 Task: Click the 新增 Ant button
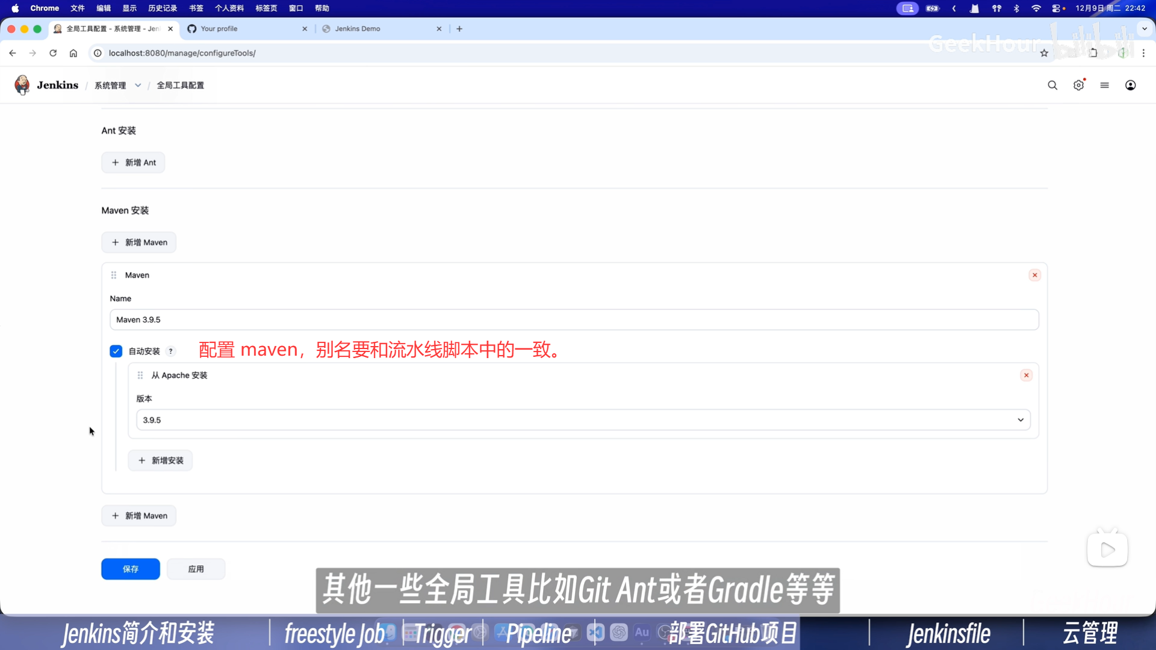coord(133,162)
